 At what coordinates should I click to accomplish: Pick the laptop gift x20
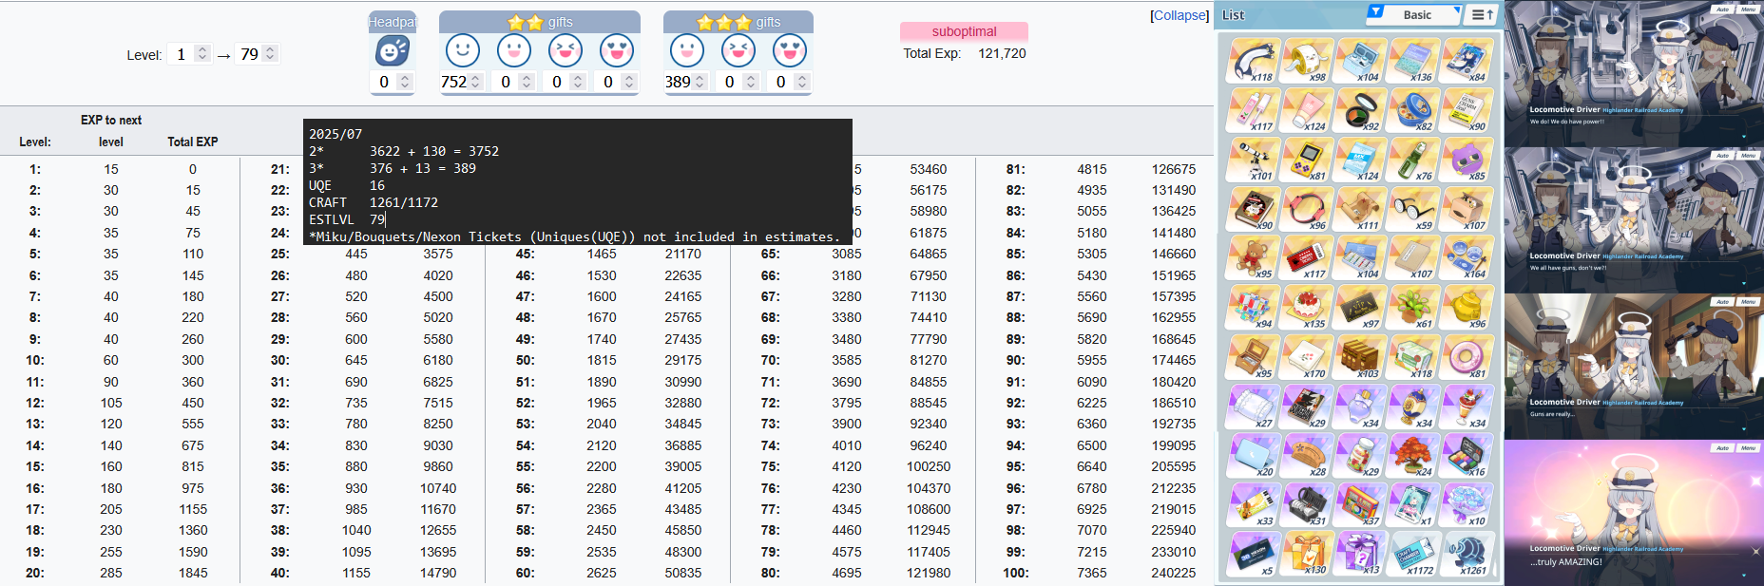[x=1253, y=455]
